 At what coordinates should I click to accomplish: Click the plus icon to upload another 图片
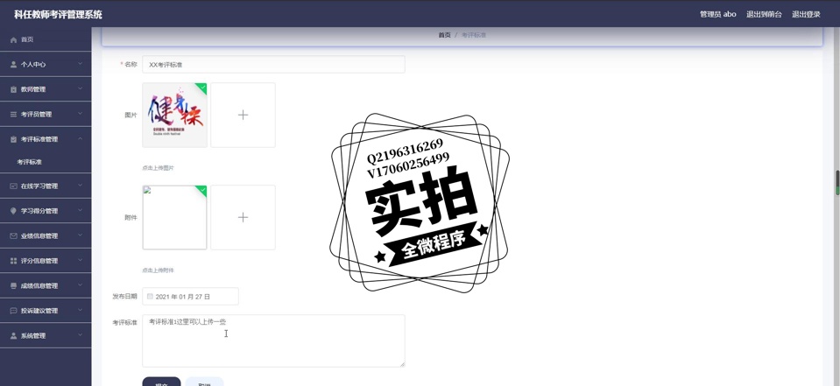pyautogui.click(x=243, y=115)
